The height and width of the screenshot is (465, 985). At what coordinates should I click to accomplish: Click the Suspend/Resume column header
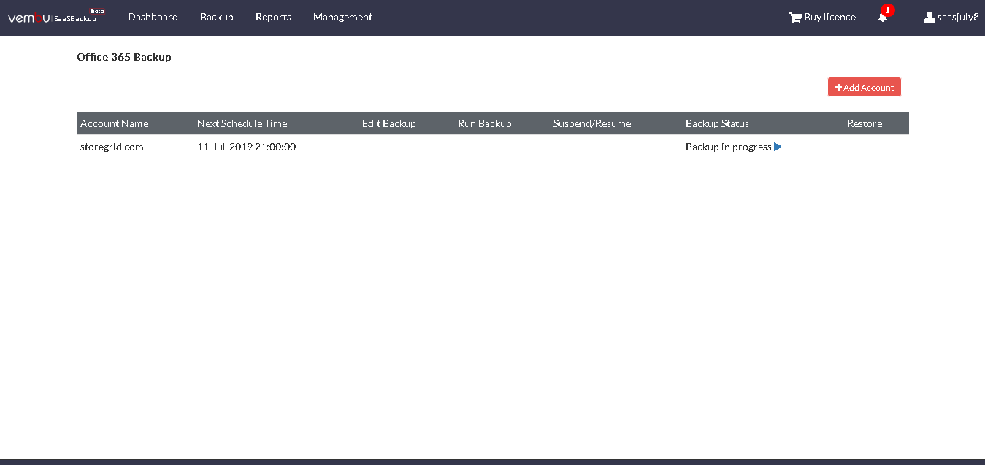point(592,123)
